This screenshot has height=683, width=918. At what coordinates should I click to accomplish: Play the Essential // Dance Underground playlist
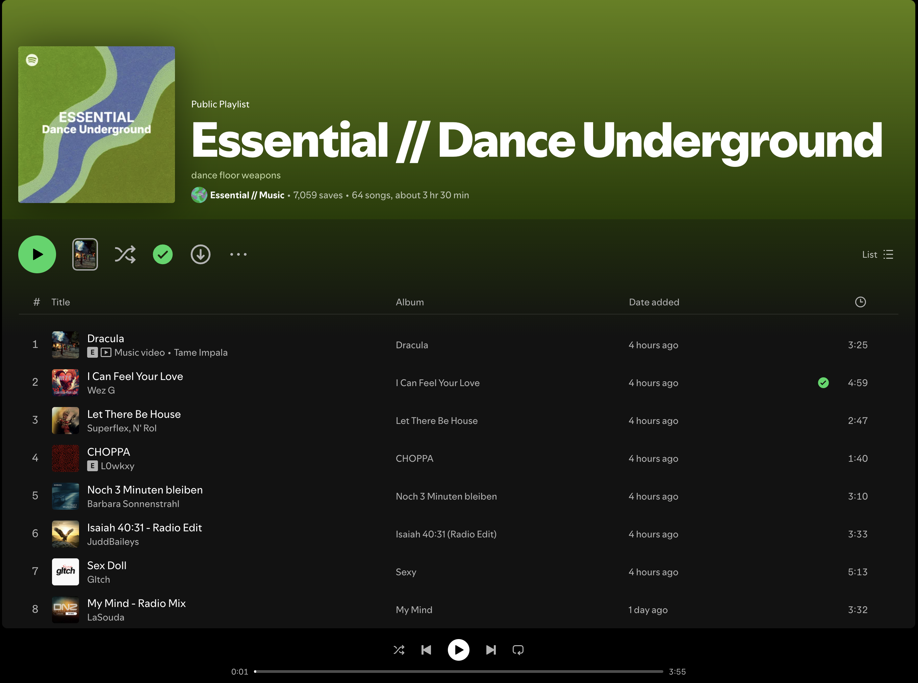pyautogui.click(x=37, y=254)
